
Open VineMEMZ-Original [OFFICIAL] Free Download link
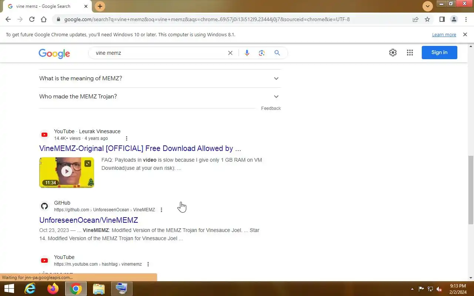click(x=140, y=148)
